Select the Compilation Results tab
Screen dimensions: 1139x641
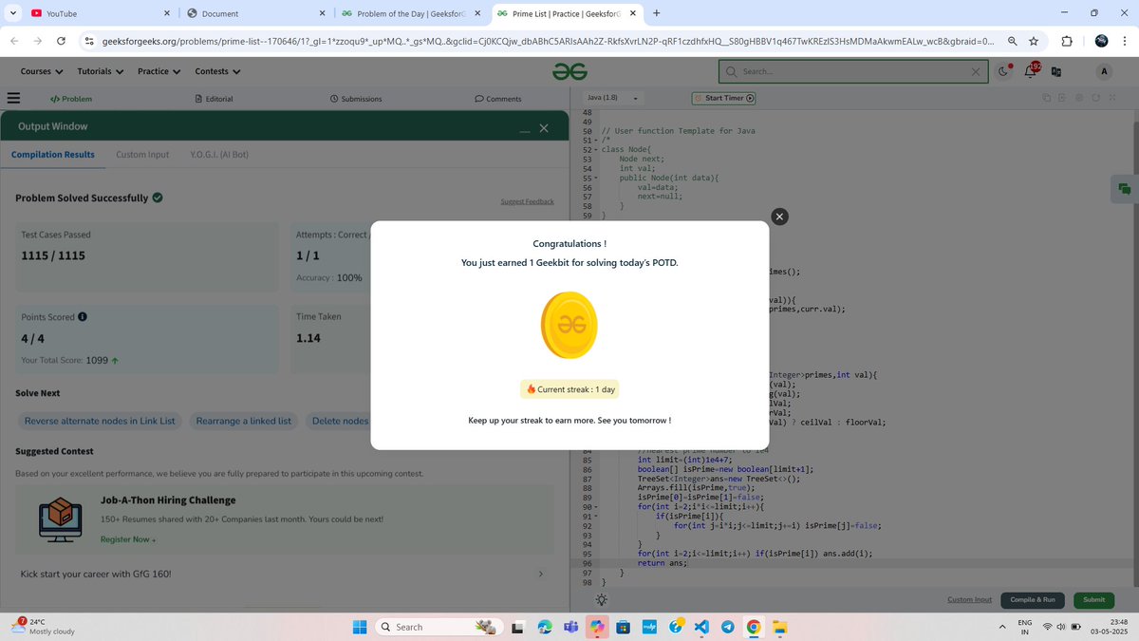(x=53, y=154)
